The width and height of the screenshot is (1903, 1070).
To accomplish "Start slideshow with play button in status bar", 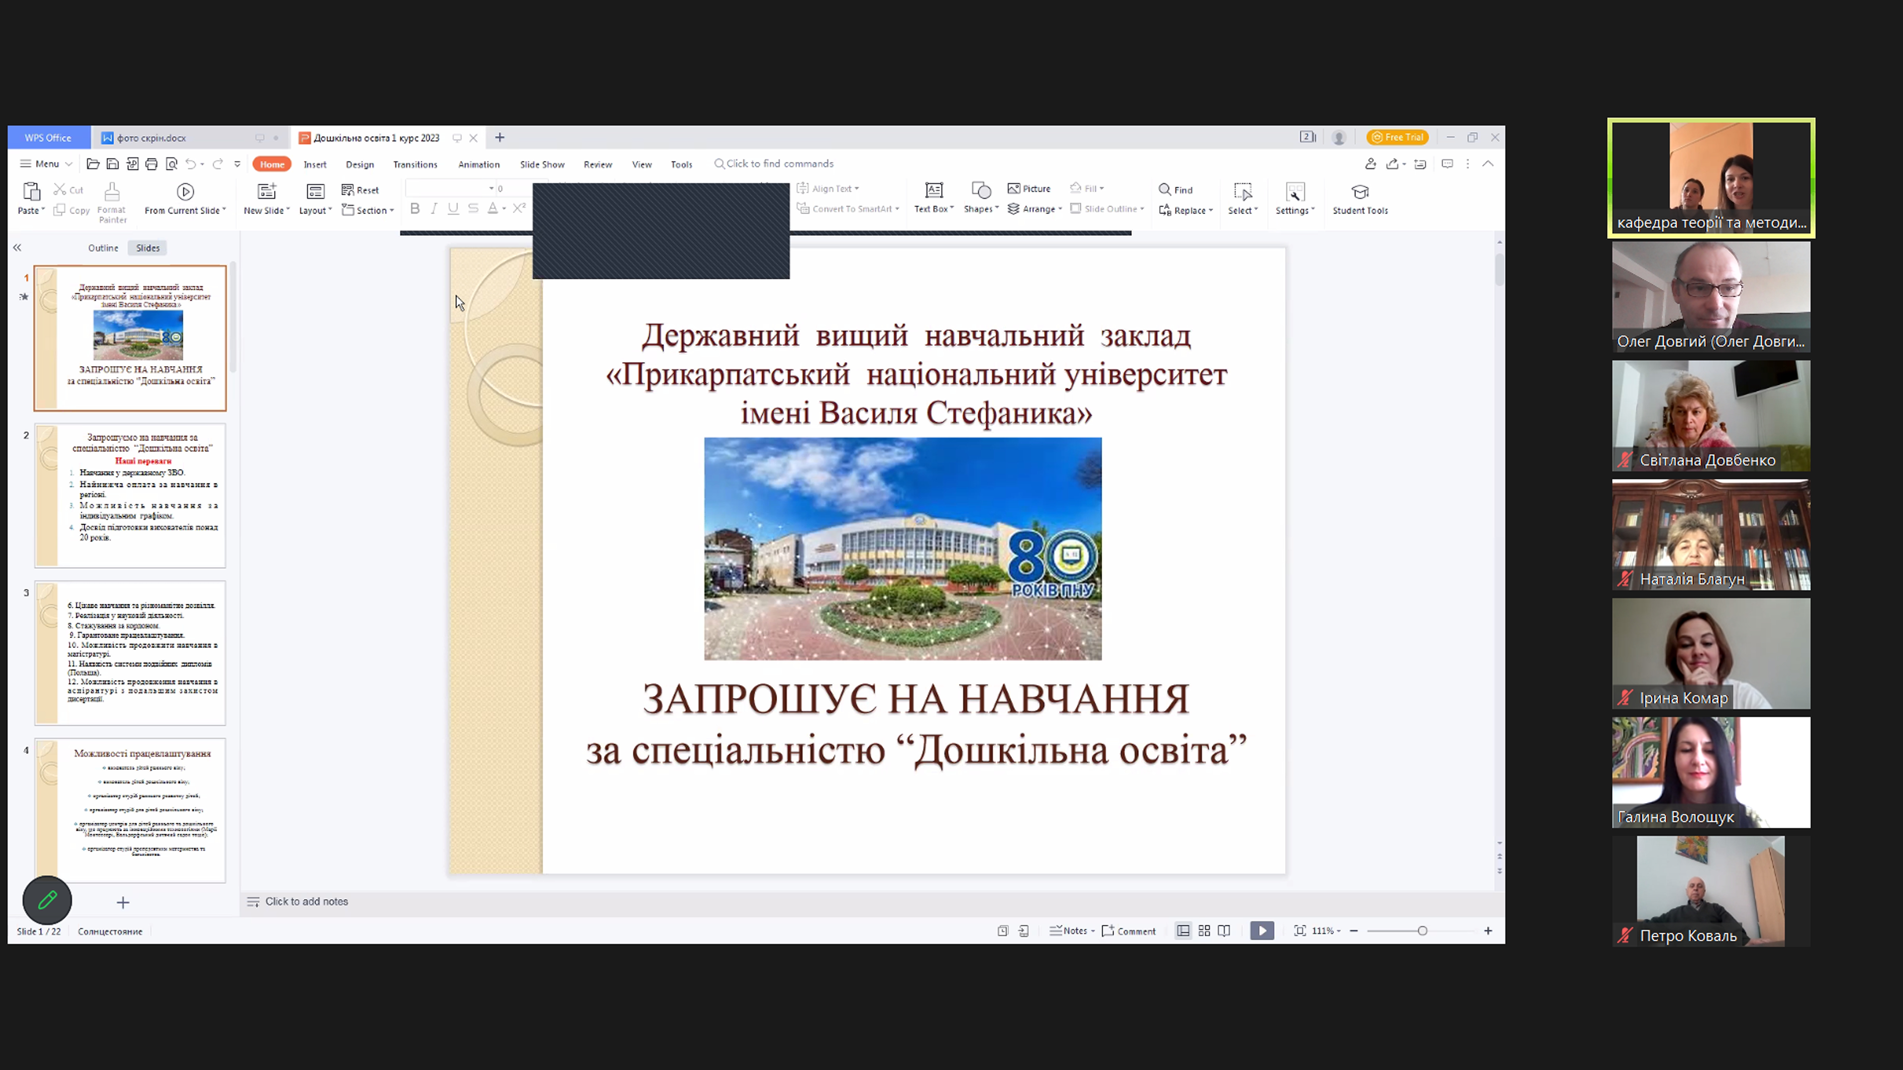I will click(x=1262, y=930).
